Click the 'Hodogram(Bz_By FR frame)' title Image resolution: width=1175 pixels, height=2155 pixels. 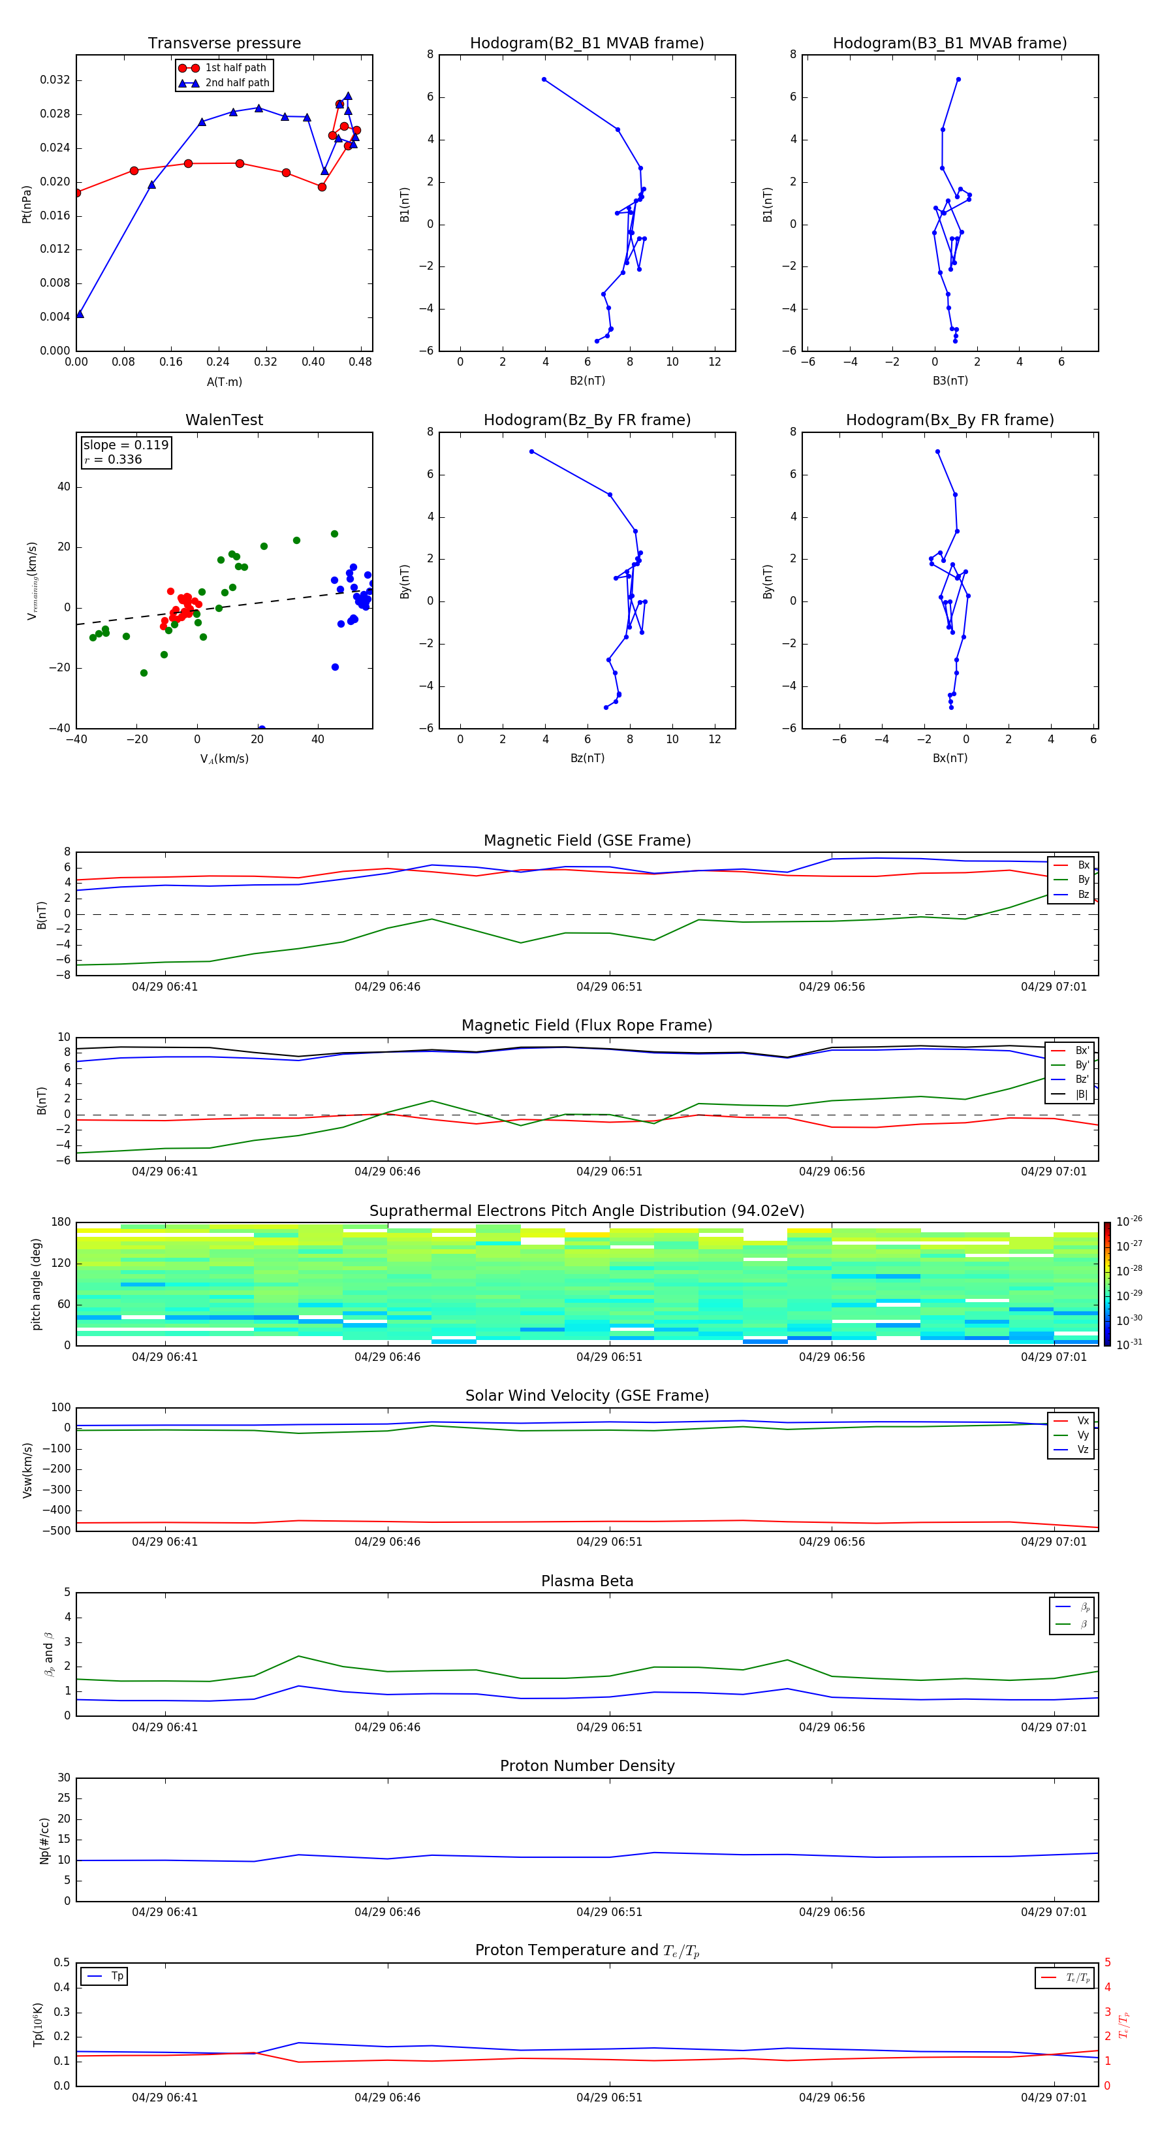point(587,420)
